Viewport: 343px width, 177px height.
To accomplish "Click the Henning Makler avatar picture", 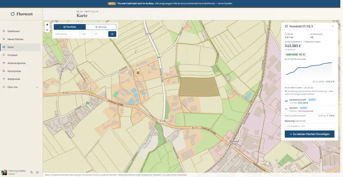I will click(4, 172).
